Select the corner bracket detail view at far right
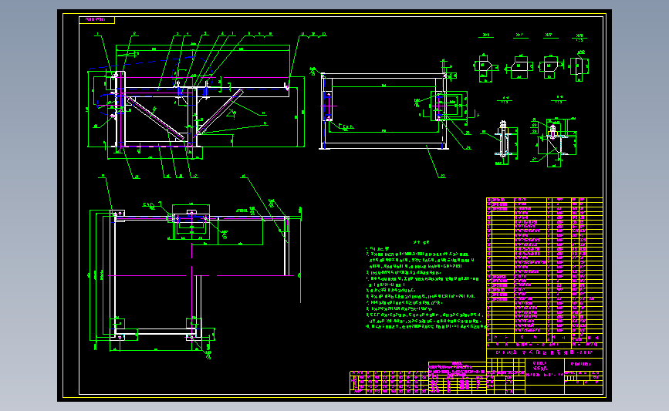 click(555, 142)
